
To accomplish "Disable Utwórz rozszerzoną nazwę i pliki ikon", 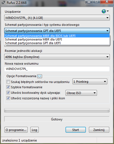I will click(8, 98).
